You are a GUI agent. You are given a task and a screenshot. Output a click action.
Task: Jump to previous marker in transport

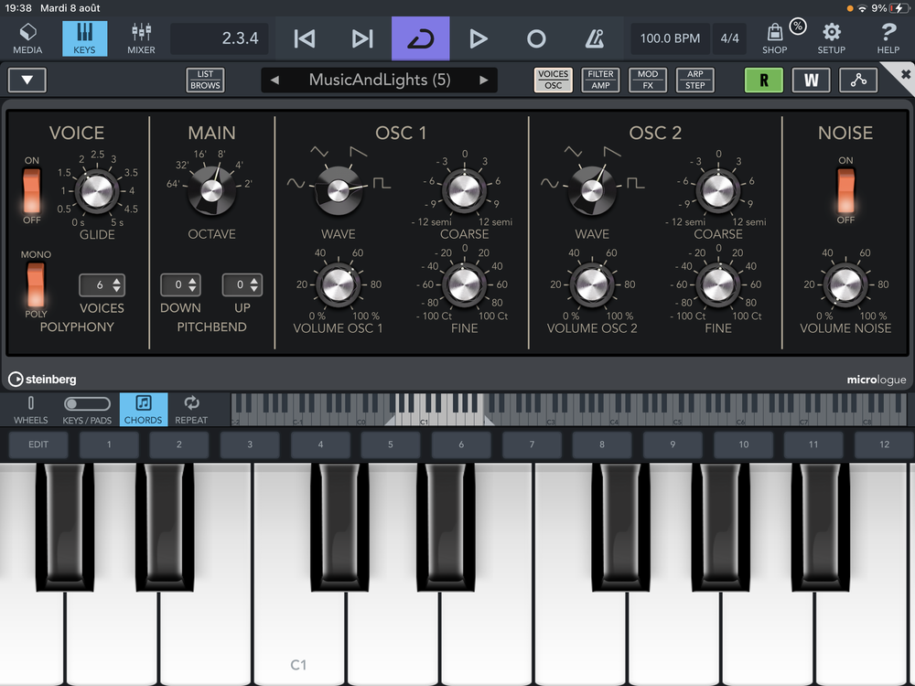click(x=304, y=38)
